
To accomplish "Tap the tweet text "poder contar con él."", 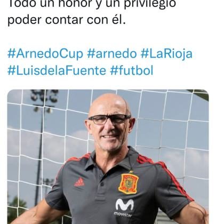I will (67, 20).
